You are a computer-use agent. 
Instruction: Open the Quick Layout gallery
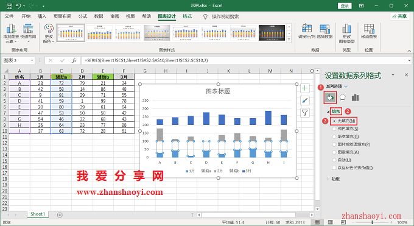tap(28, 34)
